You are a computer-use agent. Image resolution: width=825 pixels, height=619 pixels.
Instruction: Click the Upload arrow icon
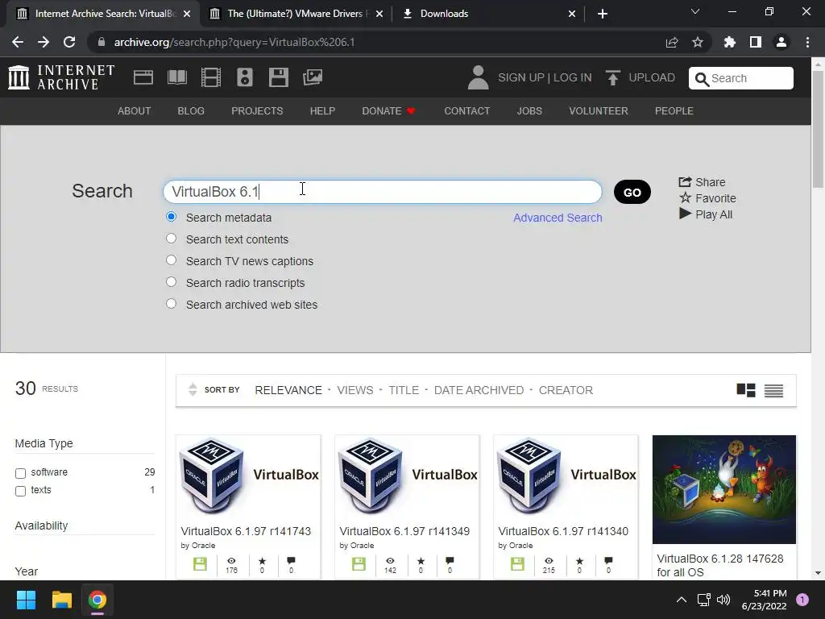[x=612, y=77]
